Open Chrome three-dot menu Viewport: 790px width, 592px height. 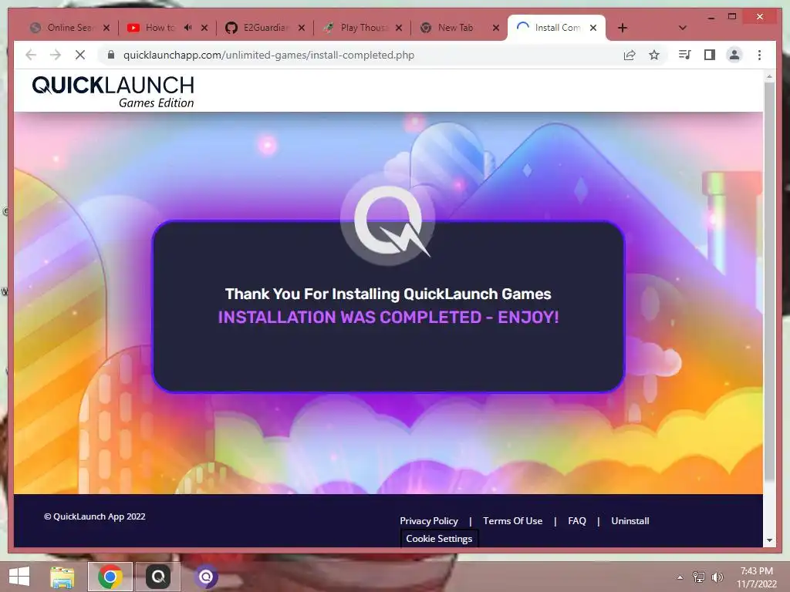(x=759, y=55)
